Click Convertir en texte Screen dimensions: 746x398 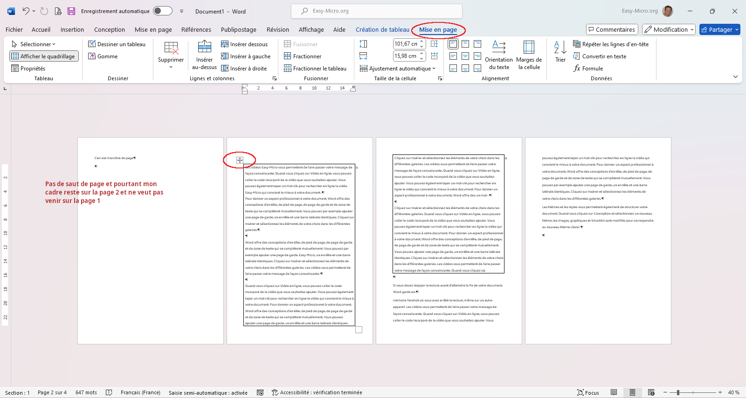(x=600, y=56)
